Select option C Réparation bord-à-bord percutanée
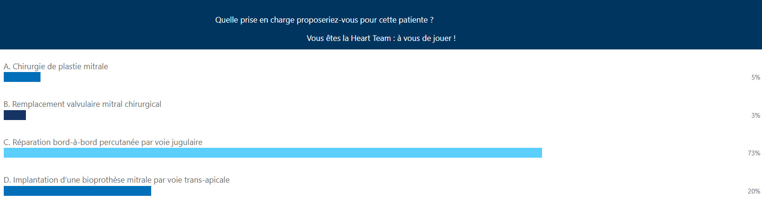This screenshot has width=762, height=201. [x=103, y=142]
